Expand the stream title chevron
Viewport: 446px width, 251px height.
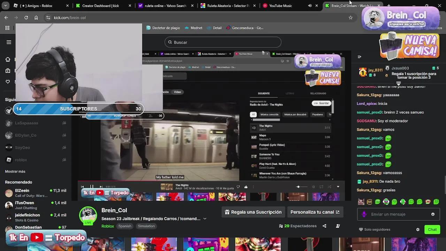point(205,219)
